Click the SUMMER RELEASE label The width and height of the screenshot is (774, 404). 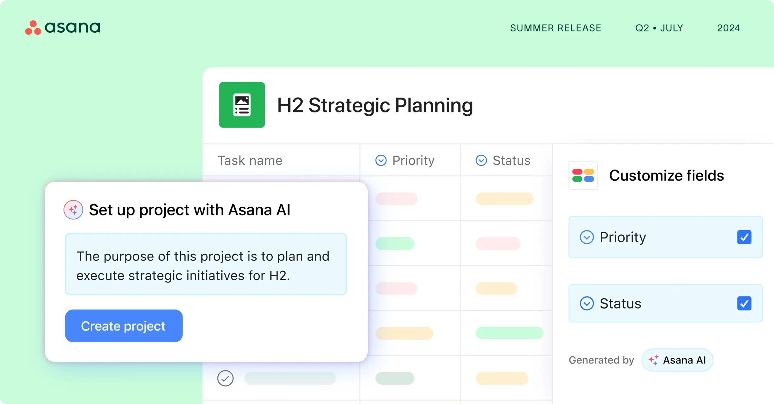[556, 28]
